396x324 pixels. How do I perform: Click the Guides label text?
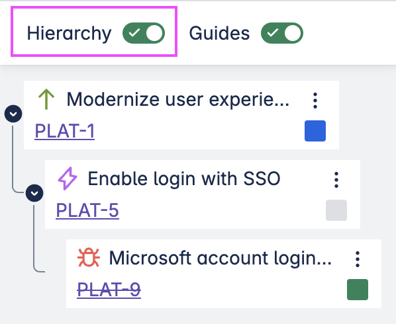tap(219, 33)
